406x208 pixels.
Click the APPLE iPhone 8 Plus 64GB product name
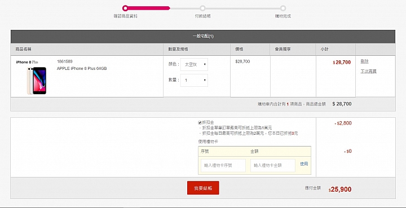pyautogui.click(x=82, y=69)
